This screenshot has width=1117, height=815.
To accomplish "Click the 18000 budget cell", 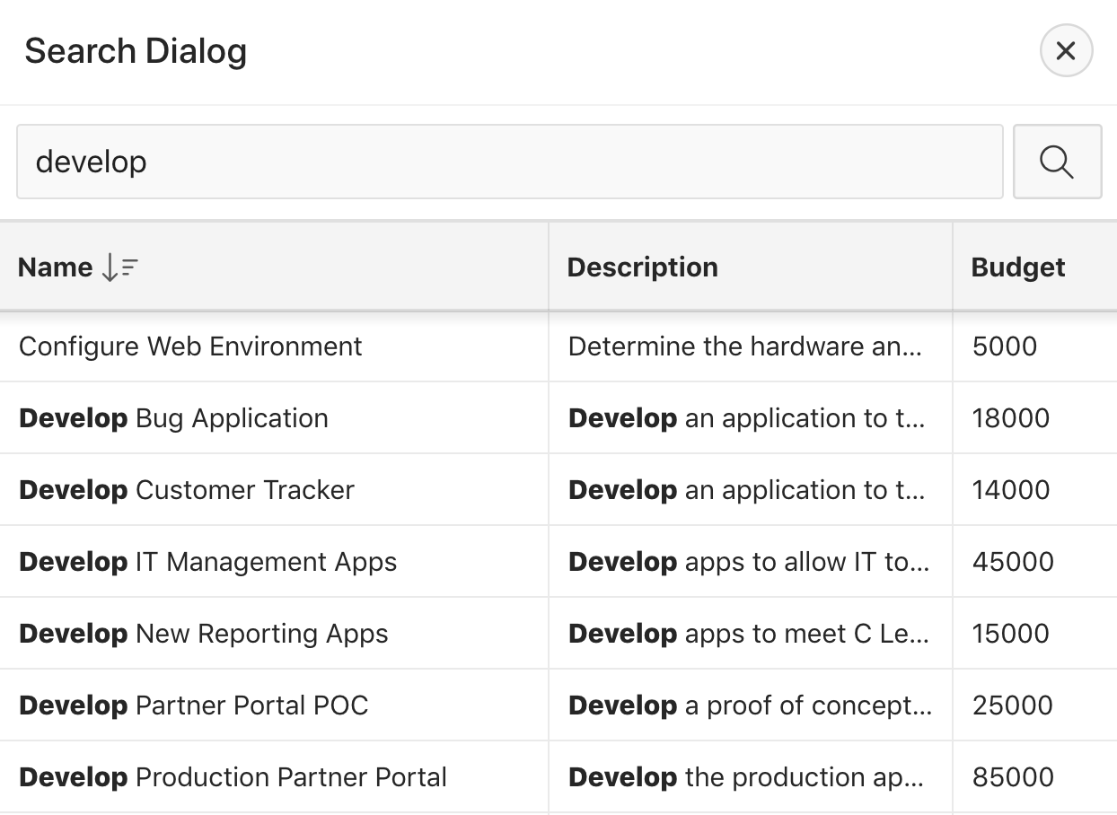I will (x=1010, y=418).
